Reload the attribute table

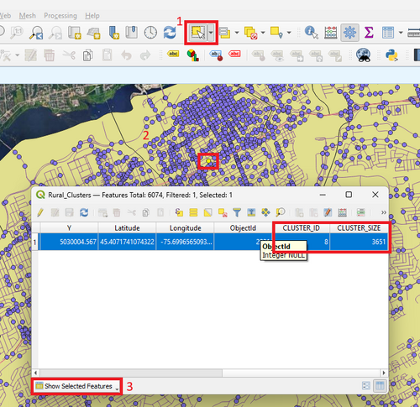pyautogui.click(x=84, y=212)
